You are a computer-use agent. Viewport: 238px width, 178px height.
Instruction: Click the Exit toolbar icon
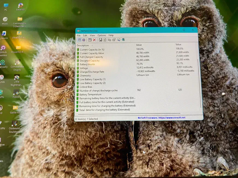123,40
